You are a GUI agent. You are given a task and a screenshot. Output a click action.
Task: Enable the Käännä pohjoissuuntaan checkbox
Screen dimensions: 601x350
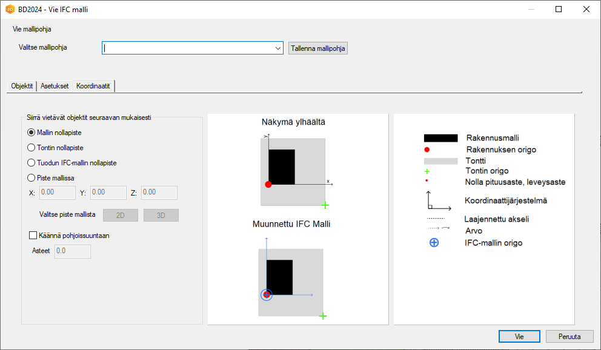(x=33, y=236)
